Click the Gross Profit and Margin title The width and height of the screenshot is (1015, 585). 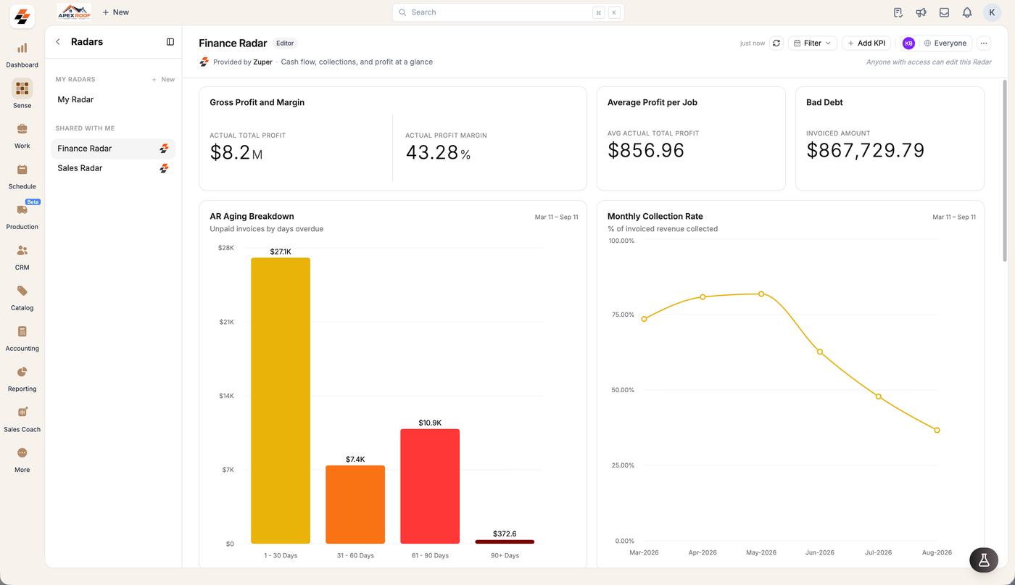tap(257, 102)
